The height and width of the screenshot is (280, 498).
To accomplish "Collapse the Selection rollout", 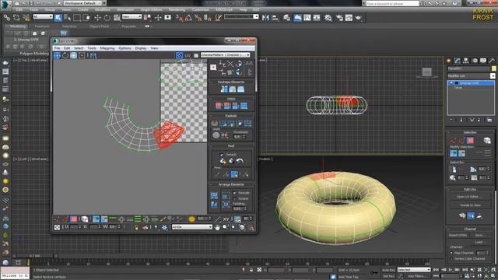I will pos(470,132).
